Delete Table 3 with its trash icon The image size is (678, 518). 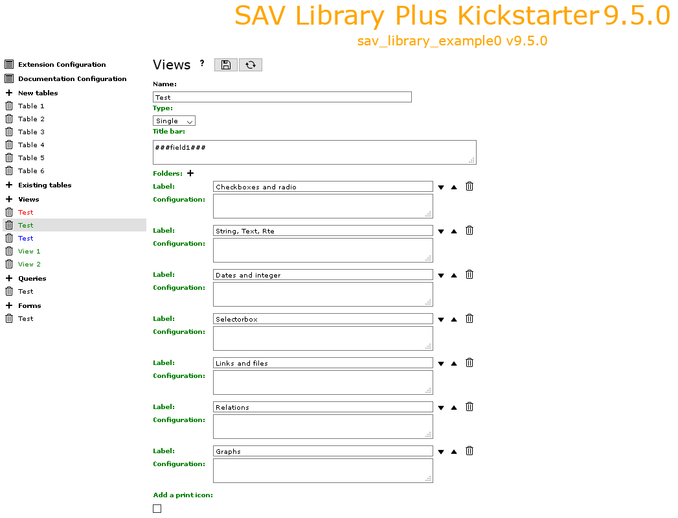point(9,132)
